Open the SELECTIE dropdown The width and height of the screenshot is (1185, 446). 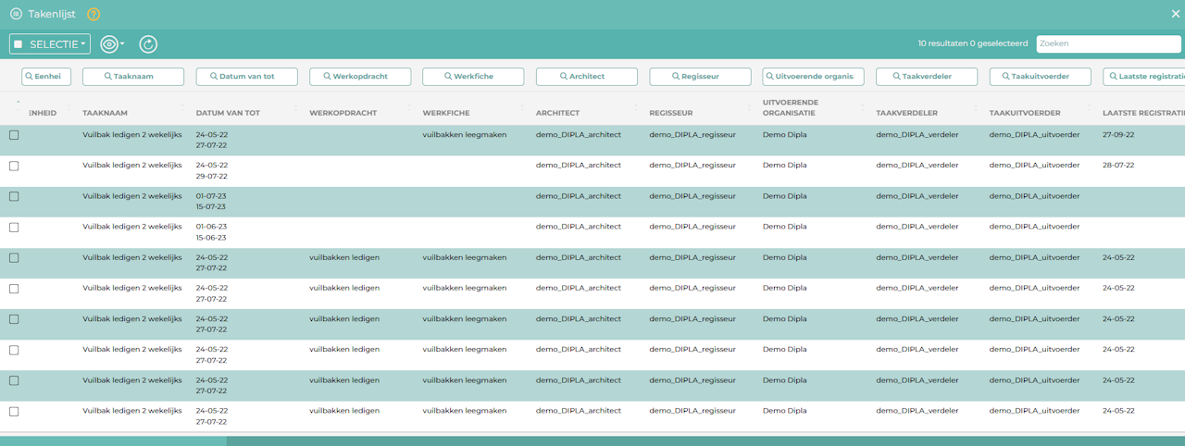58,44
